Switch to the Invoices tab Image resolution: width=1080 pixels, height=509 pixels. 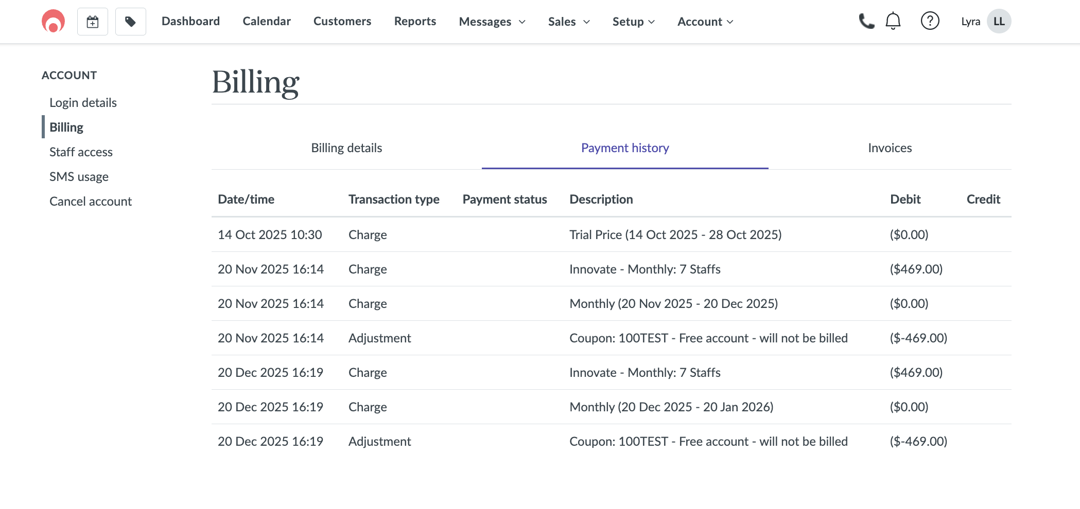click(x=890, y=148)
